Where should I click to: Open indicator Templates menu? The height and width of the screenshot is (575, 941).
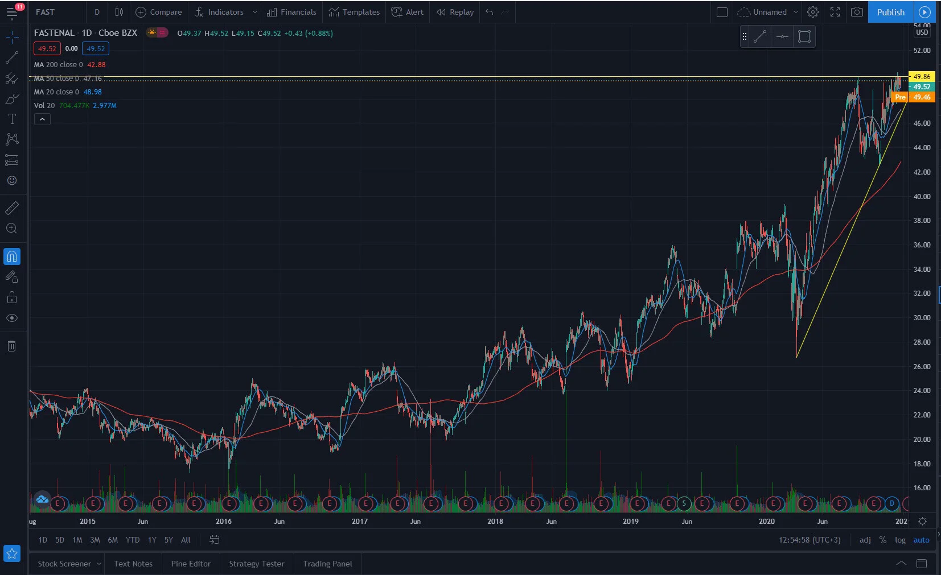click(x=354, y=12)
